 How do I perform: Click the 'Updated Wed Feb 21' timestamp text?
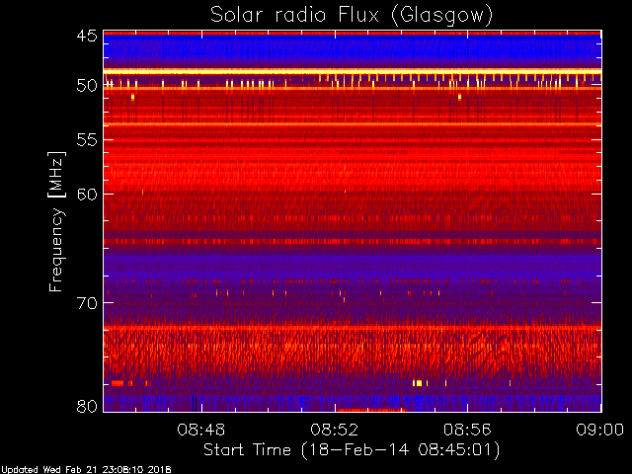tap(86, 470)
